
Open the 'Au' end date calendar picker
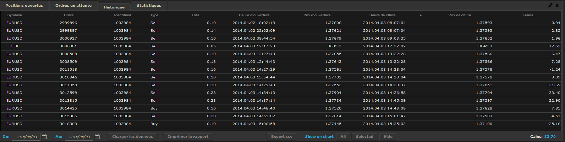coord(97,137)
